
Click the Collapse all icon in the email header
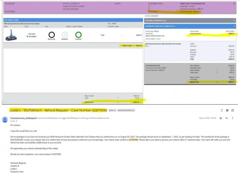coord(222,110)
